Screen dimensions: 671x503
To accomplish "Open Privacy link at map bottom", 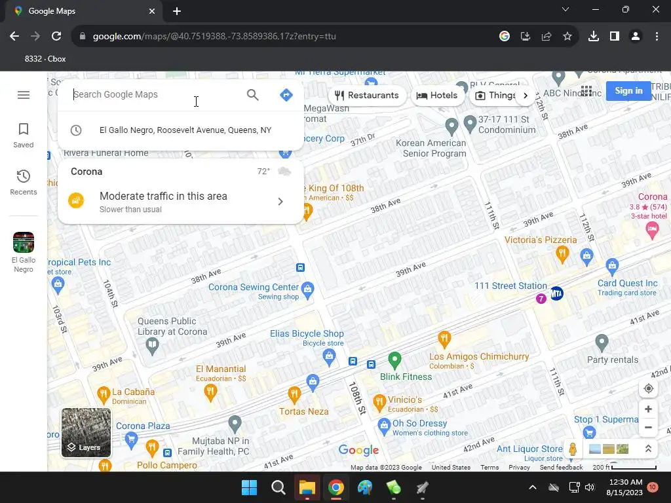I will (x=519, y=467).
